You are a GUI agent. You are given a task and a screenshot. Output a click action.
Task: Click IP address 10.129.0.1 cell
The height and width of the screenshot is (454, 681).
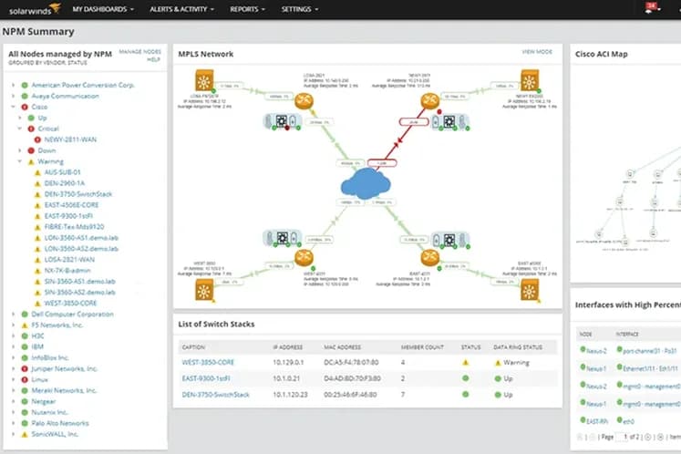[288, 362]
